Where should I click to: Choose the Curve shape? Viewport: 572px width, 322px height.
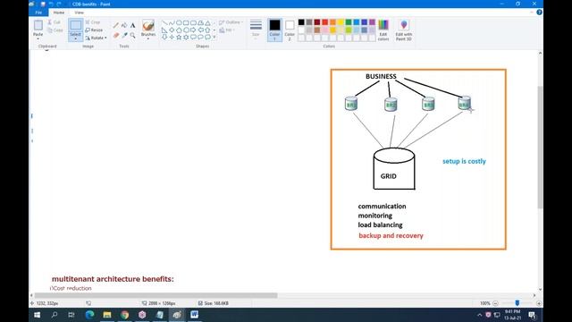[x=172, y=22]
